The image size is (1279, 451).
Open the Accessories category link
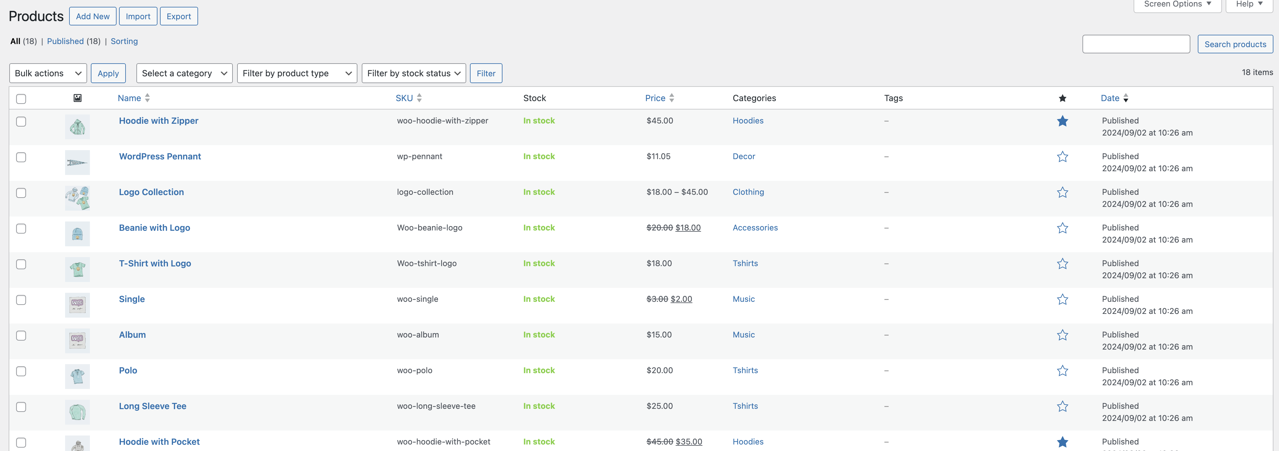click(x=755, y=228)
